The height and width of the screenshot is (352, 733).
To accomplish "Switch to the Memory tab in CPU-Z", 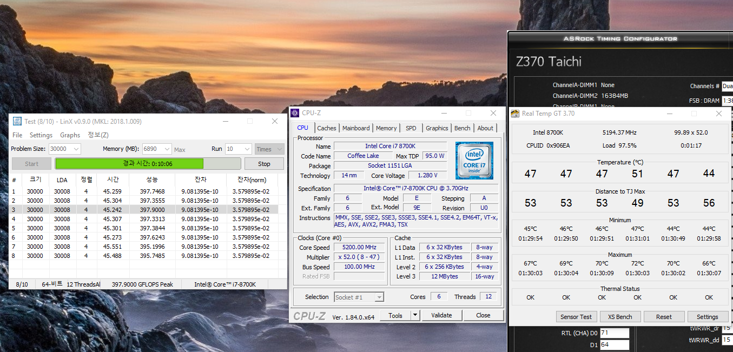I will [x=386, y=128].
